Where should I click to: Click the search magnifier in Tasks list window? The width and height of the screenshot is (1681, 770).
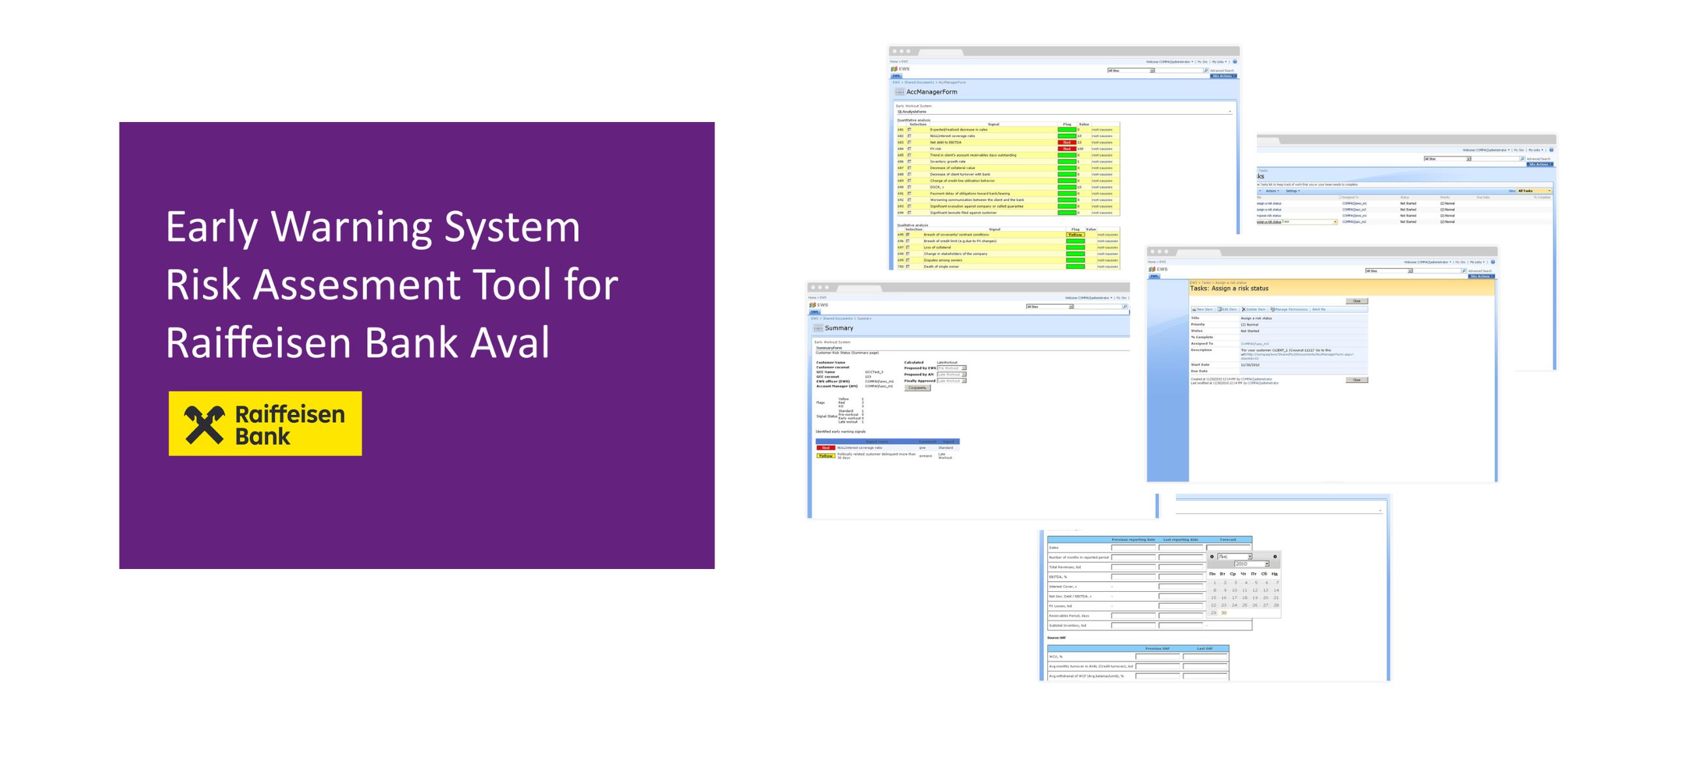pos(1522,159)
